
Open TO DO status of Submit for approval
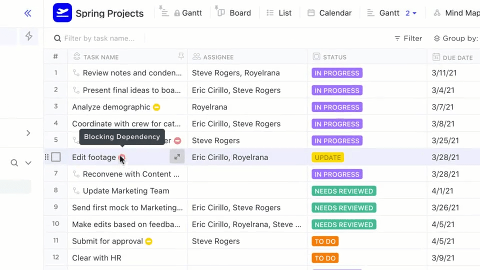point(325,241)
